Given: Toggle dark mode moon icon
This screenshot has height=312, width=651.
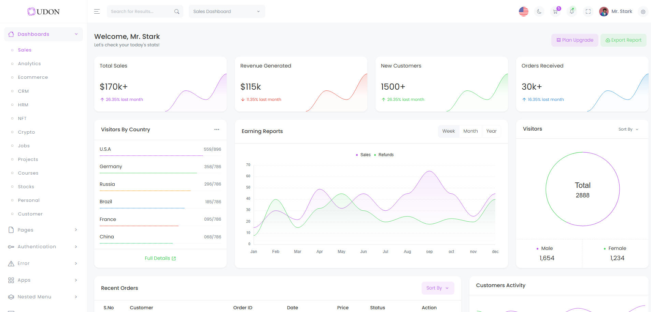Looking at the screenshot, I should 539,12.
